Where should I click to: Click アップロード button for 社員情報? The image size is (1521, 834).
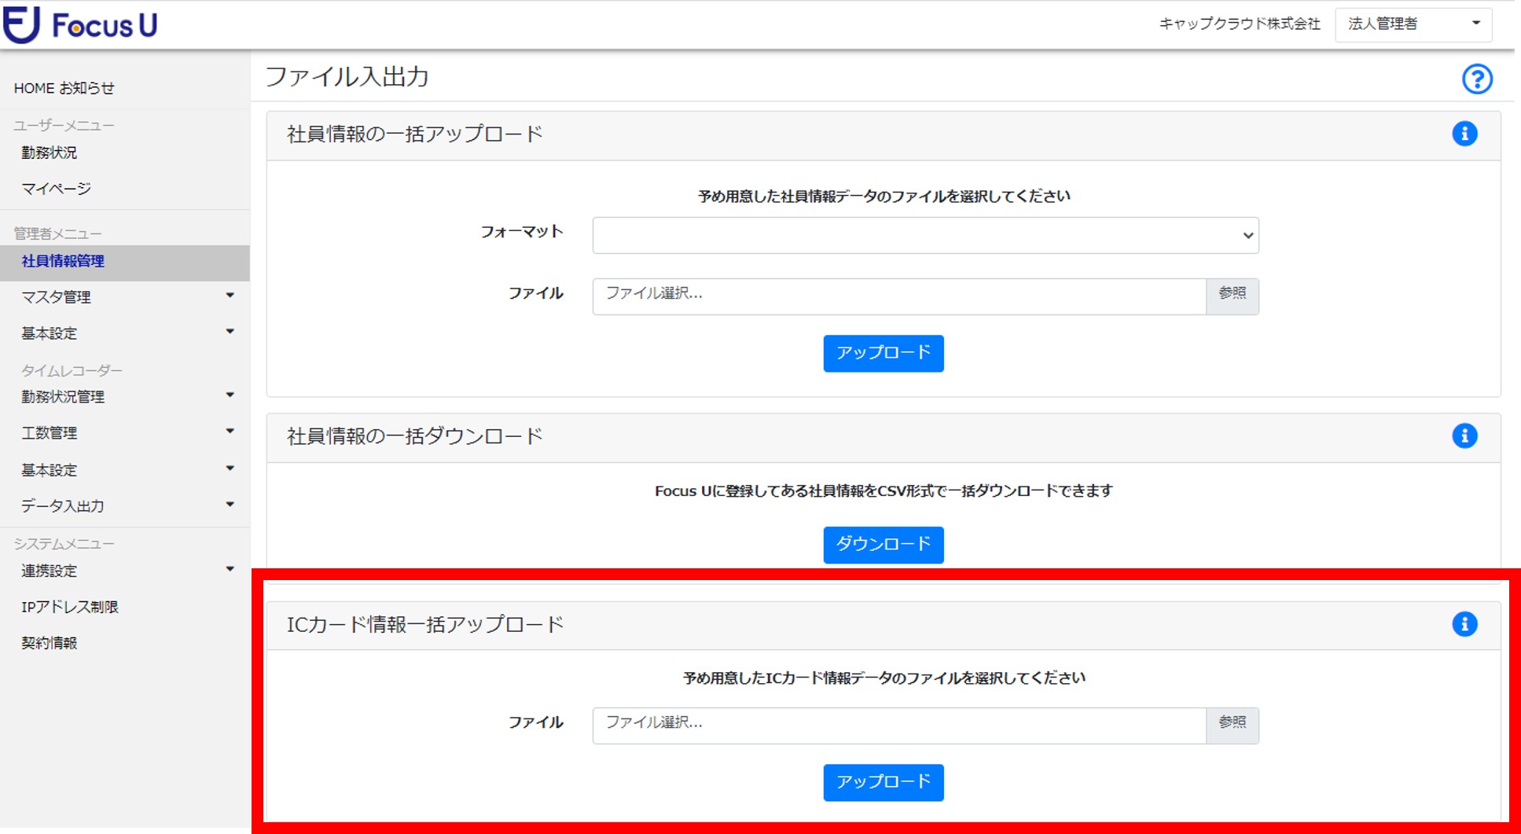[x=883, y=353]
